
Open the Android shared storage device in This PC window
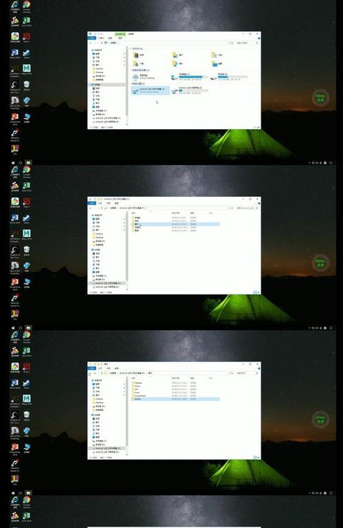150,90
